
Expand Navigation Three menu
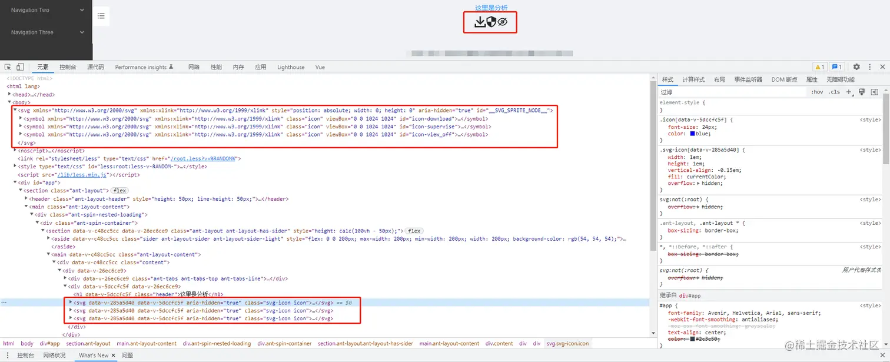[46, 32]
